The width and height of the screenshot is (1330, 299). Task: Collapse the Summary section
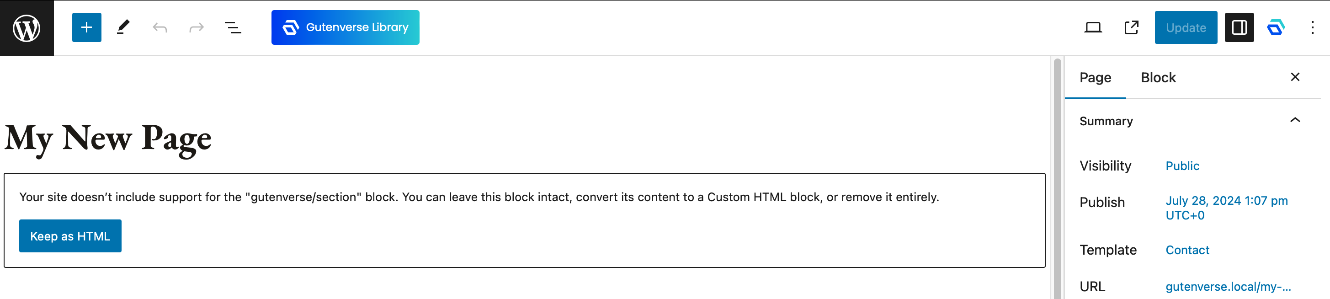tap(1294, 121)
